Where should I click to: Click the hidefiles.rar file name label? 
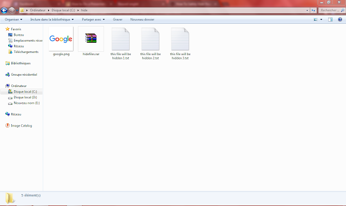(x=91, y=54)
